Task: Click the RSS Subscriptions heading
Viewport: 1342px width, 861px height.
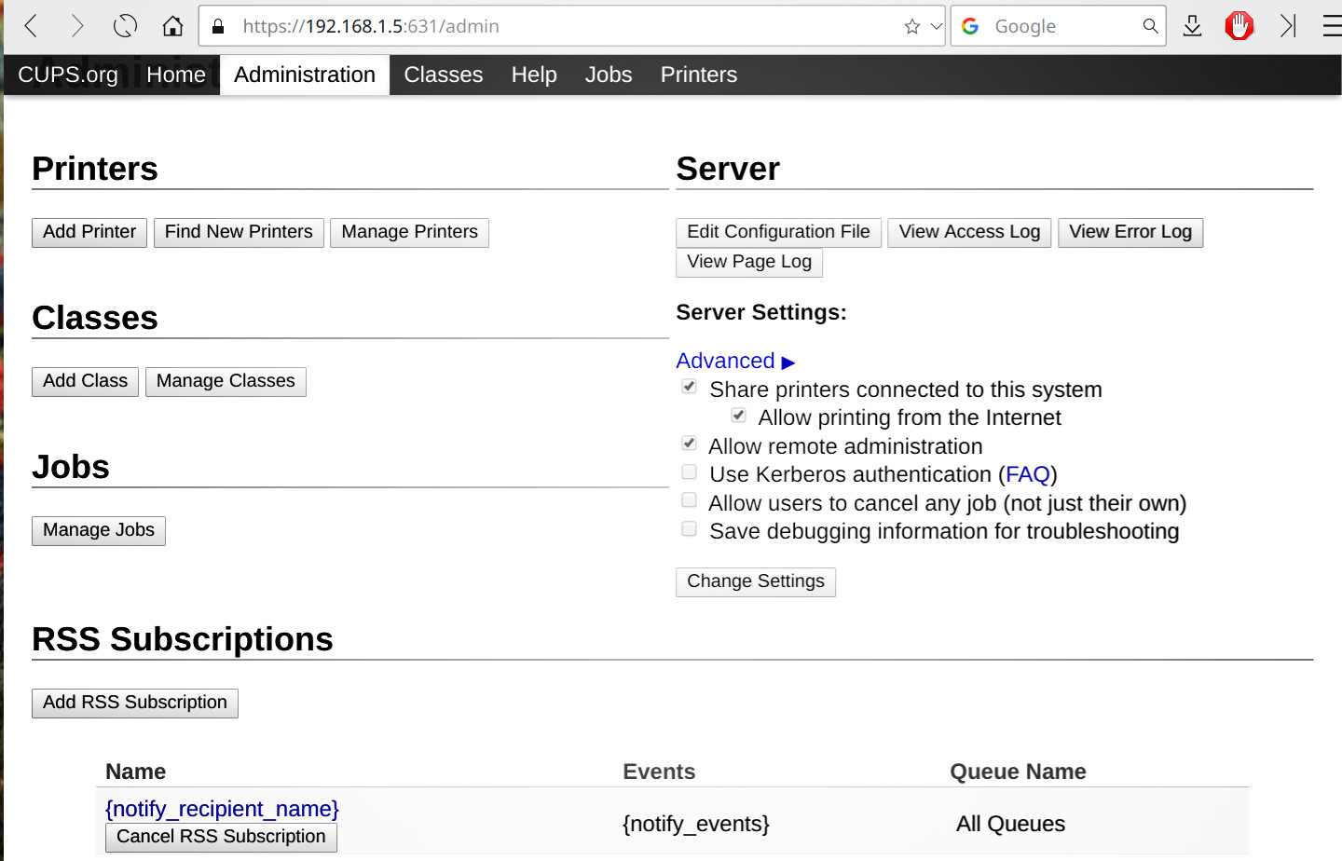Action: 183,639
